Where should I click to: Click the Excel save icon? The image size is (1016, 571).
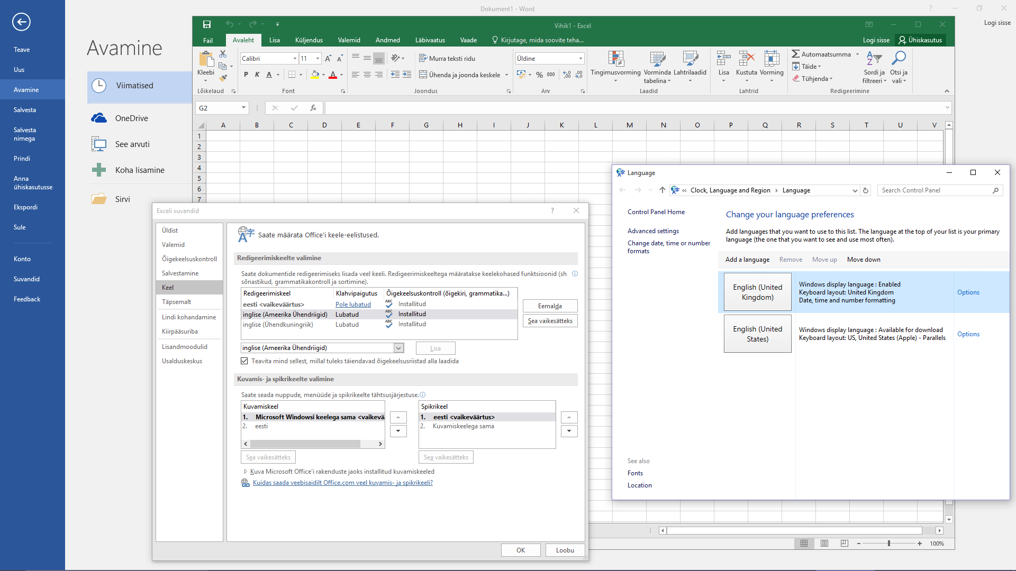click(207, 24)
